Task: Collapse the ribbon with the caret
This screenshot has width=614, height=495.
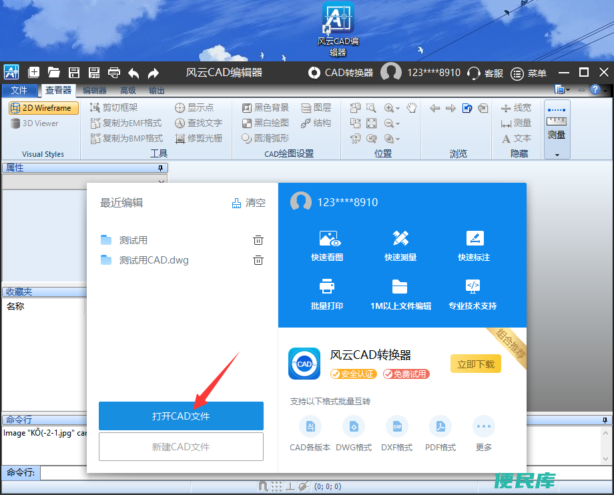Action: pos(581,89)
